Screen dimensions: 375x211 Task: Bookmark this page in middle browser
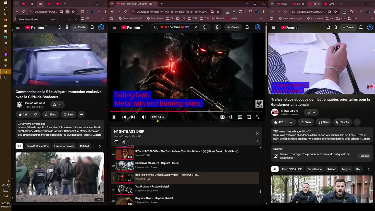point(218,12)
